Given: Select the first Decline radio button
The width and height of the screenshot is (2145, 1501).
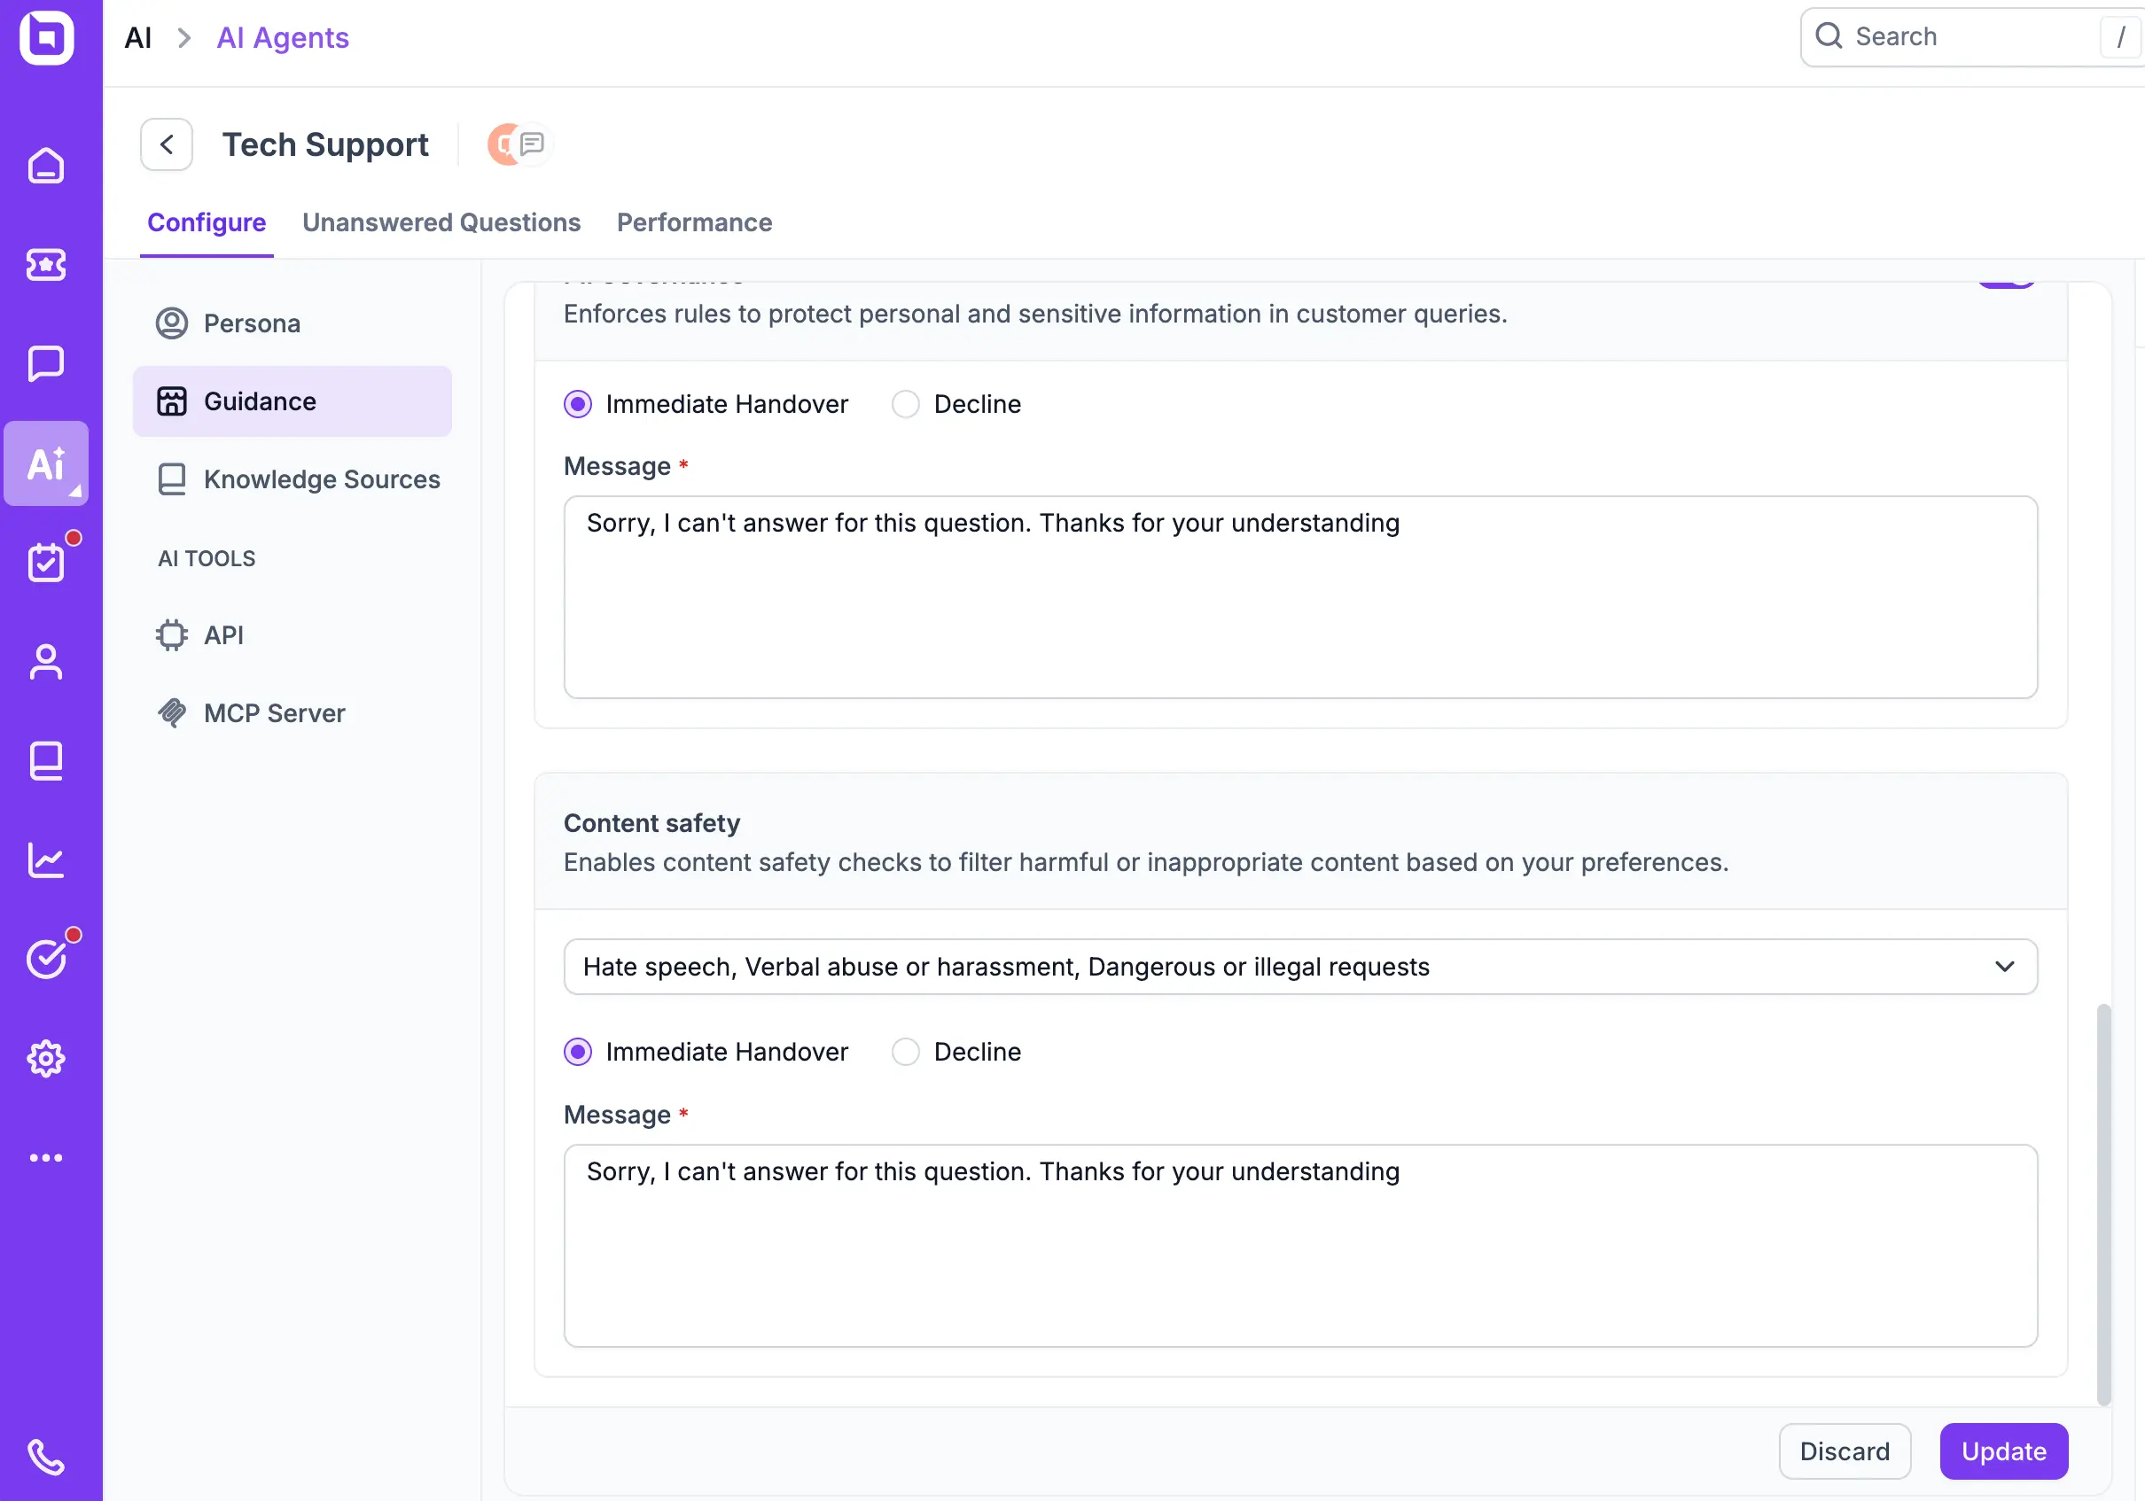Looking at the screenshot, I should tap(905, 404).
